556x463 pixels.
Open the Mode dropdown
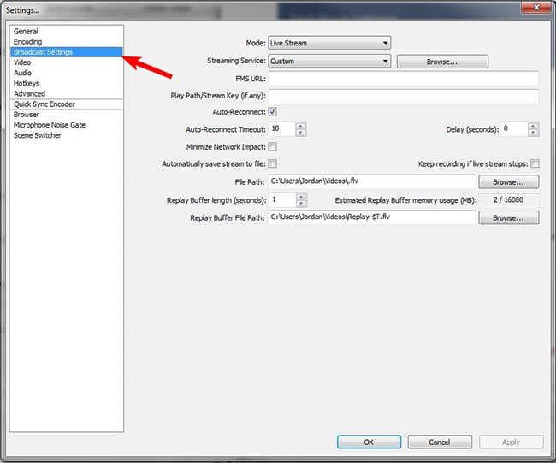(329, 43)
